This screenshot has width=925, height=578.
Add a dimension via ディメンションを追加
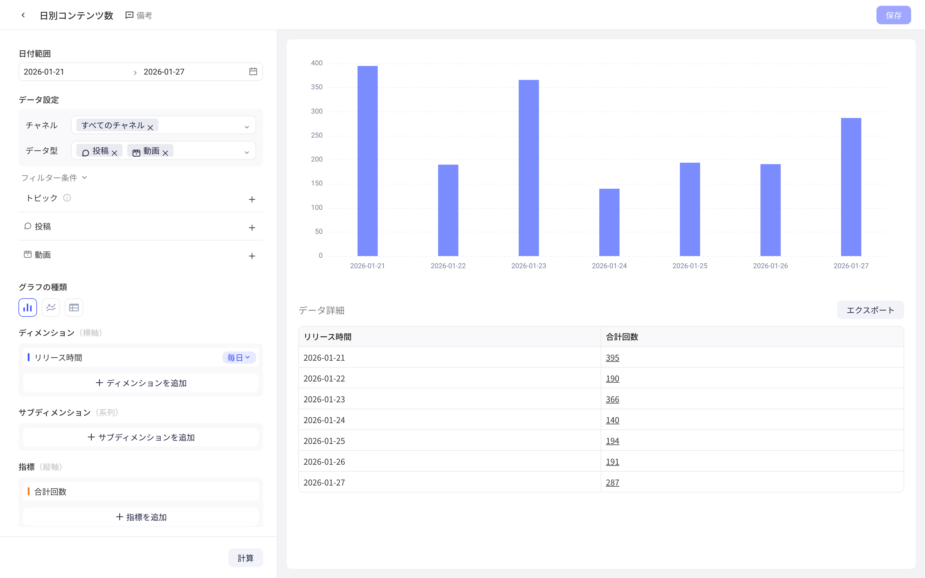click(x=141, y=383)
